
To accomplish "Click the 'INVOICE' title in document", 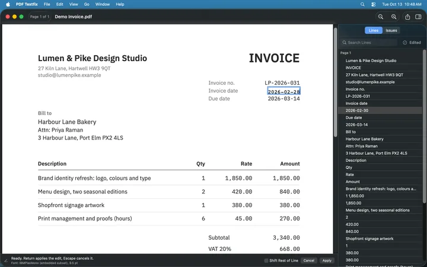I will click(274, 58).
